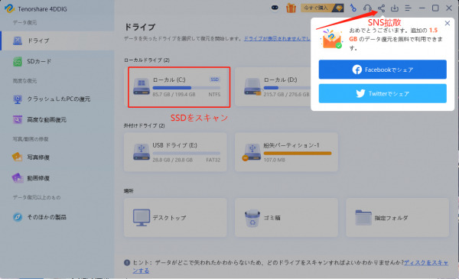459x279 pixels.
Task: Click the crashed PC recovery sidebar icon
Action: point(18,99)
